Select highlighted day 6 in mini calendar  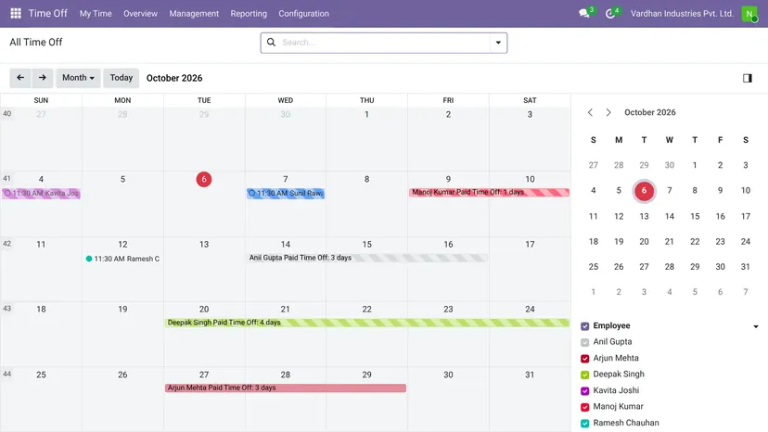pyautogui.click(x=644, y=191)
